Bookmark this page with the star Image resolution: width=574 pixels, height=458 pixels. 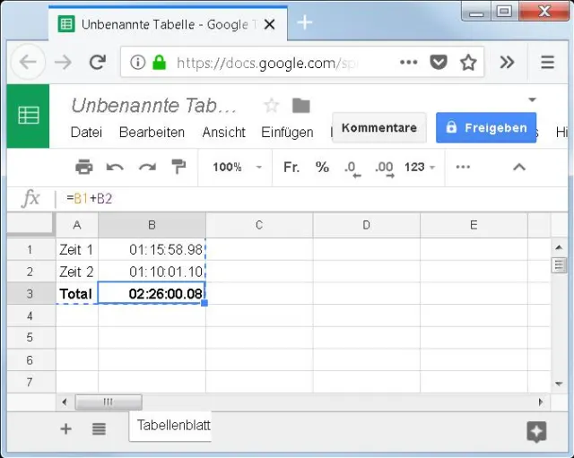click(x=468, y=63)
